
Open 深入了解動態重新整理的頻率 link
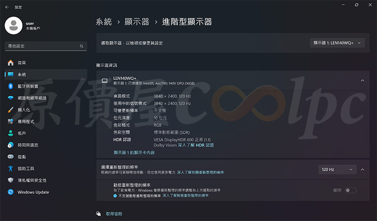tap(186, 196)
